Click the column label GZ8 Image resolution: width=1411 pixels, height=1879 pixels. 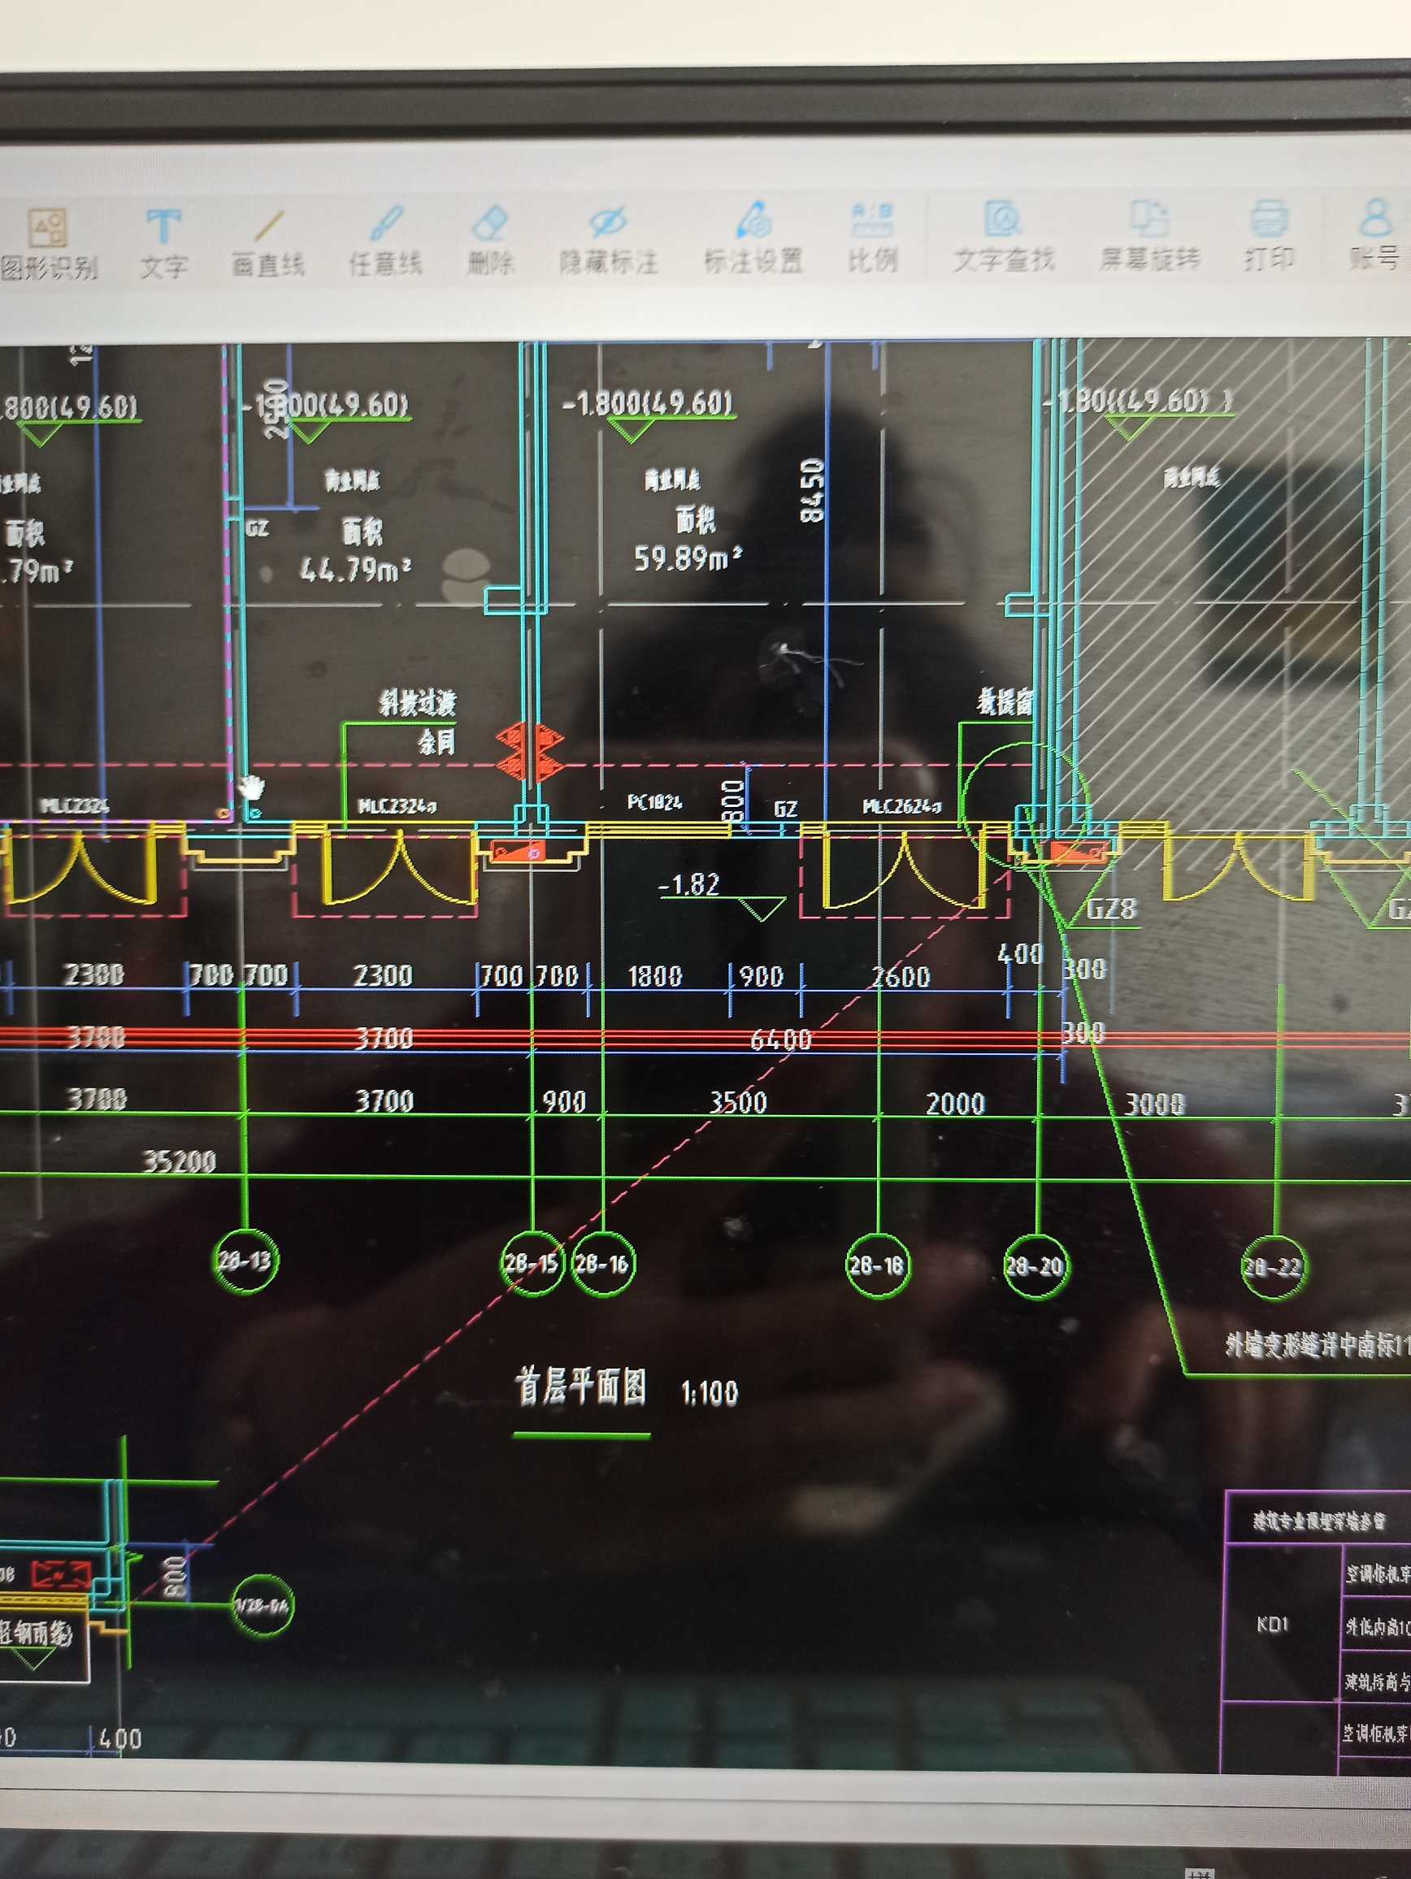(x=1112, y=909)
